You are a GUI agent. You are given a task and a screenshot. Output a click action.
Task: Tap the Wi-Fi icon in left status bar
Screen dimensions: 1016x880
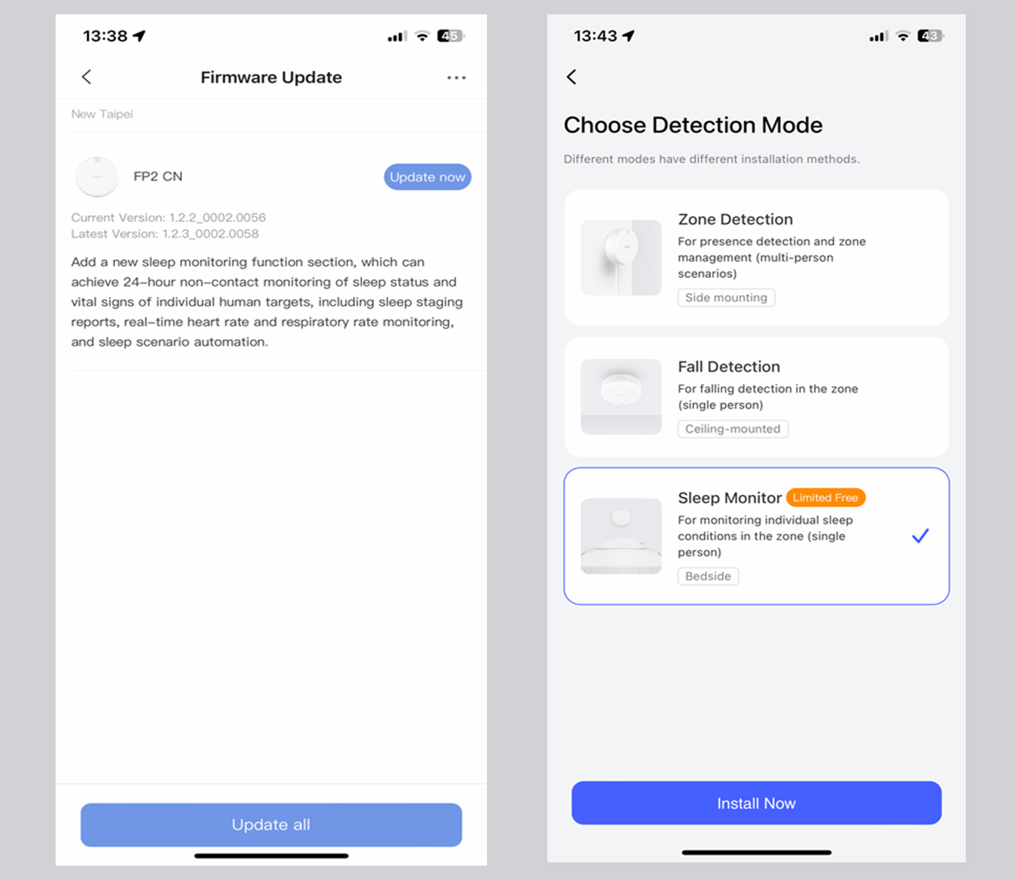423,36
